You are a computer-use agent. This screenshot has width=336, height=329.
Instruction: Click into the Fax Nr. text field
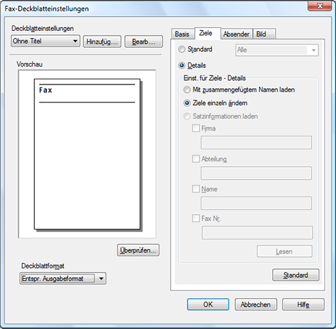tap(257, 233)
